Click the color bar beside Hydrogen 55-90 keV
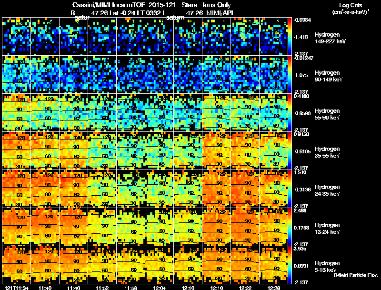The image size is (381, 290). (290, 112)
